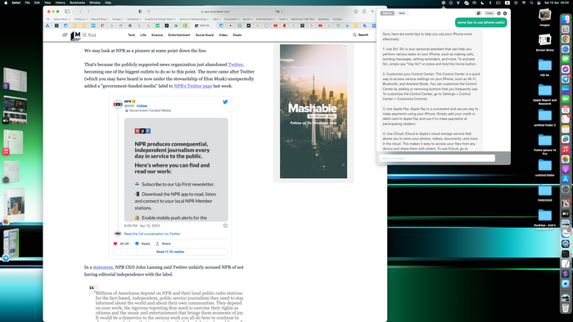Viewport: 573px width, 322px height.
Task: Expand Jobs bookmarks folder
Action: point(216,19)
